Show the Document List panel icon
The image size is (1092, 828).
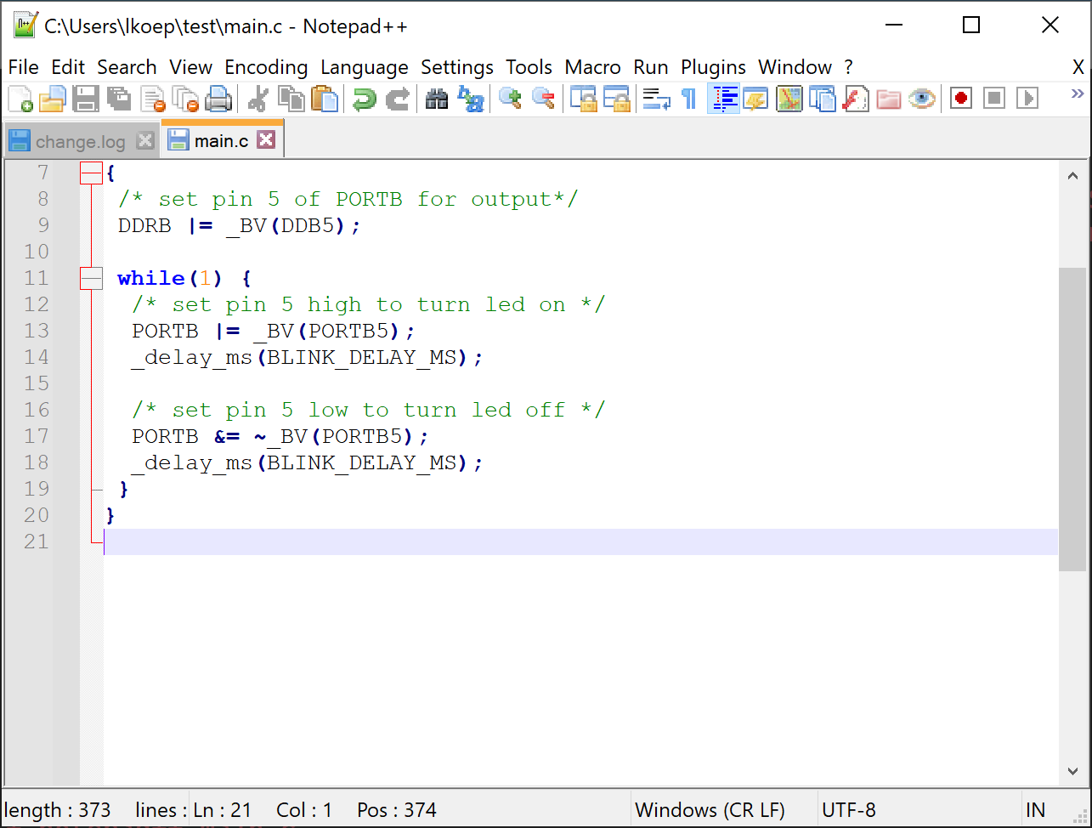coord(823,99)
